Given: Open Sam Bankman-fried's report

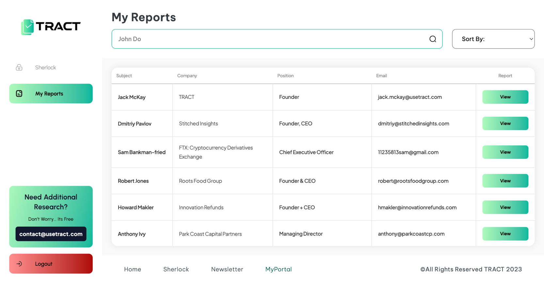Looking at the screenshot, I should pos(505,152).
